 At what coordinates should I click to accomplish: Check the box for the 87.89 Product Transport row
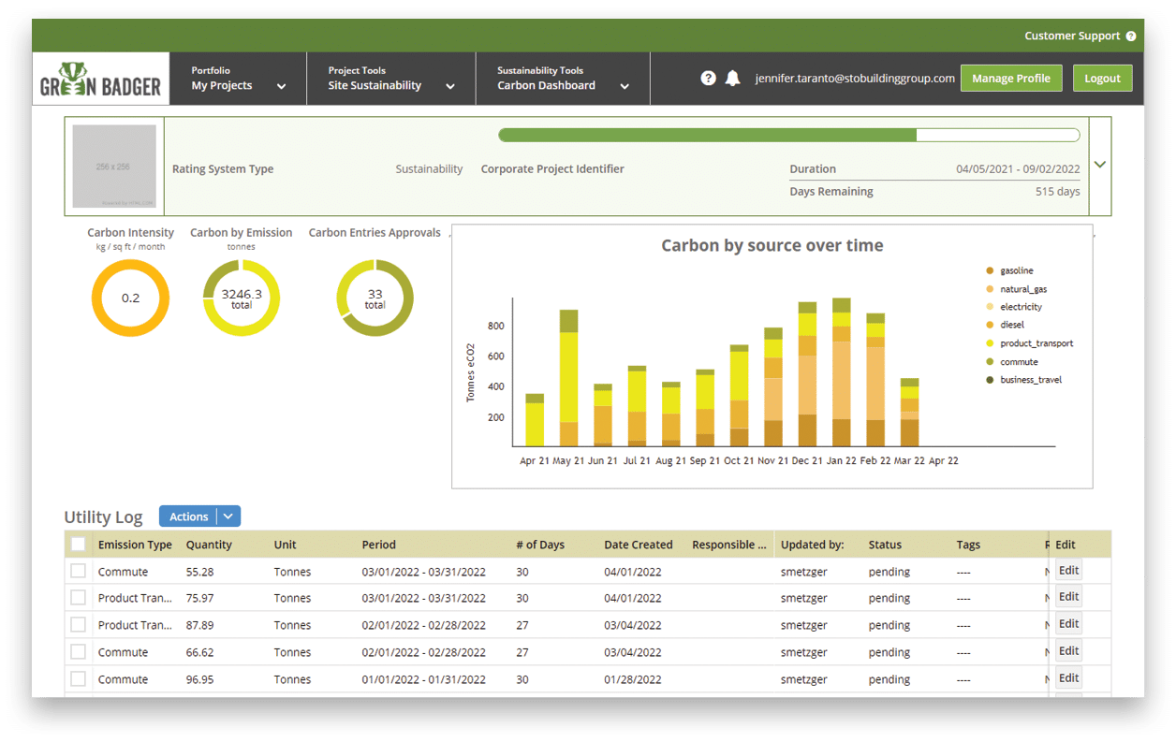click(79, 625)
